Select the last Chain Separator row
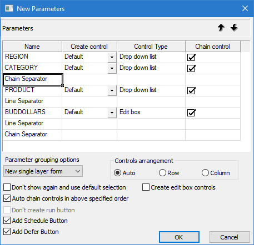Viewport: 254px width, 245px height. tap(32, 135)
